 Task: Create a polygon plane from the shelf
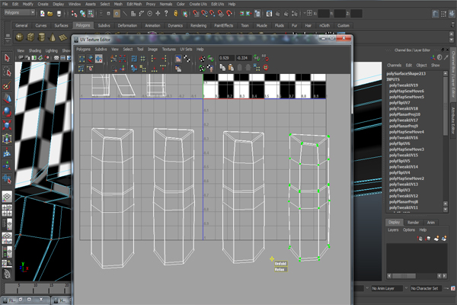(x=63, y=37)
